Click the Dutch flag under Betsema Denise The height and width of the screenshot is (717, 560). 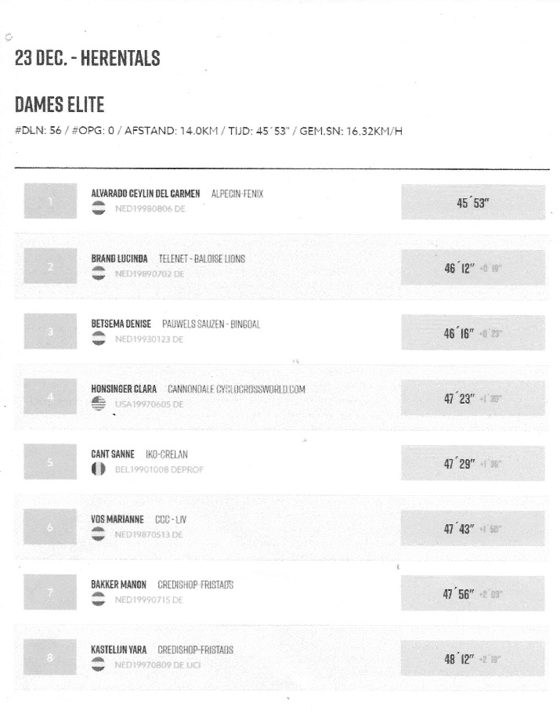(x=99, y=339)
